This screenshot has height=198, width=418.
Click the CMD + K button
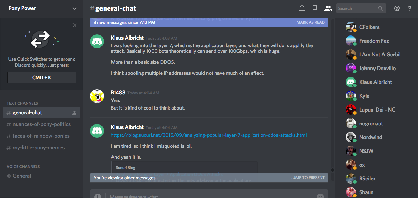42,77
